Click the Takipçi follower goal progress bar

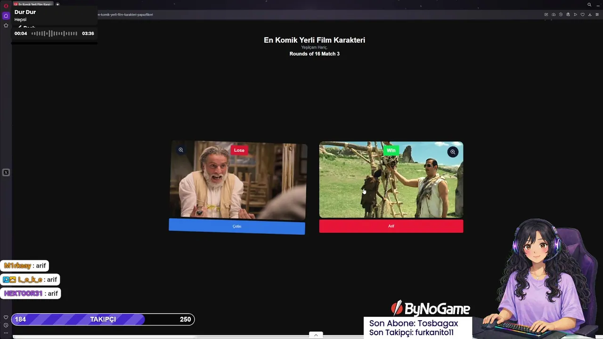103,319
